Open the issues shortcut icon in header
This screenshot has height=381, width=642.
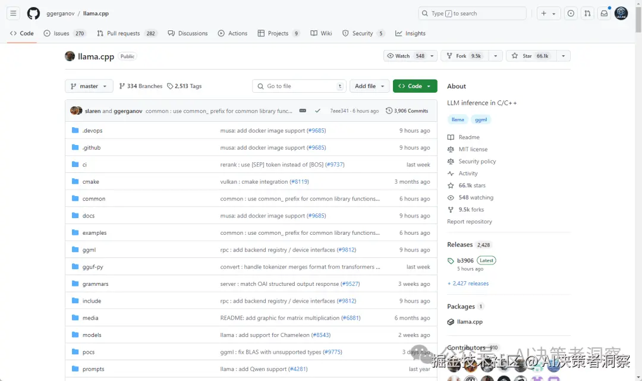click(x=571, y=14)
